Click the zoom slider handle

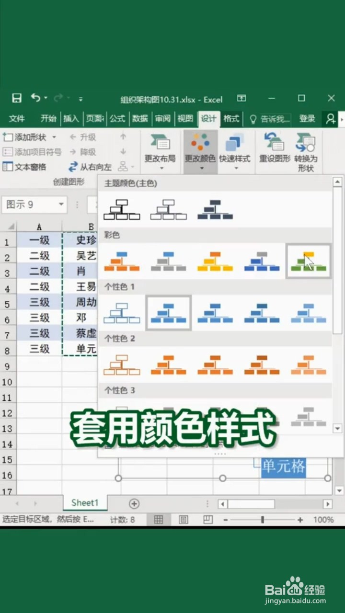[x=263, y=520]
